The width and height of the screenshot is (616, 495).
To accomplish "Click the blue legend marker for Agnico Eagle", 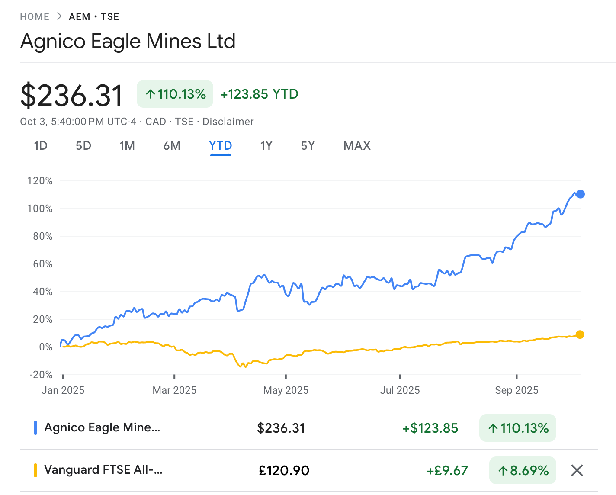I will [35, 428].
